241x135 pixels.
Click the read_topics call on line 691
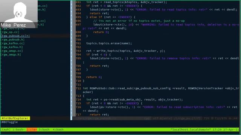click(135, 2)
